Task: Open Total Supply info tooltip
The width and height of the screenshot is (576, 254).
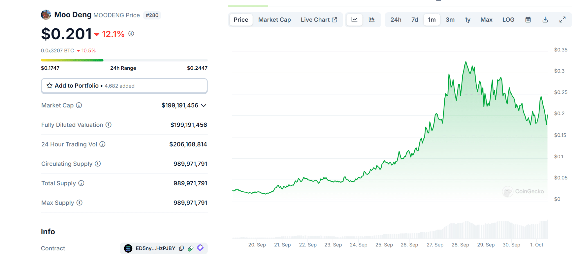Action: coord(81,183)
